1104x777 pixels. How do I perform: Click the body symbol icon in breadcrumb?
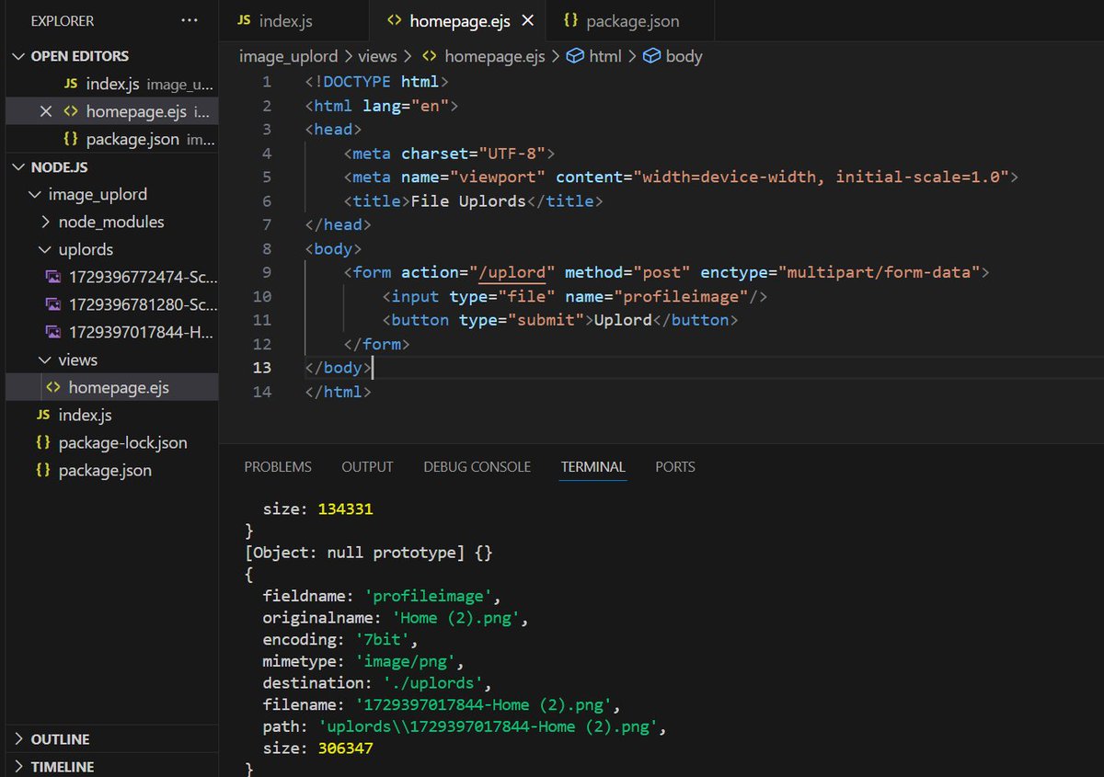651,56
